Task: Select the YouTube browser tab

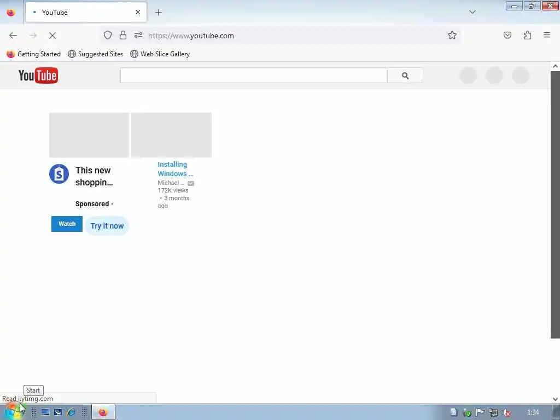Action: click(x=86, y=12)
